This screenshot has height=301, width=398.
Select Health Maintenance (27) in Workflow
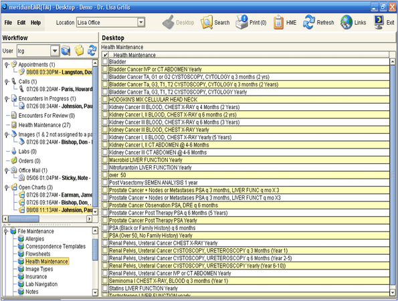44,125
